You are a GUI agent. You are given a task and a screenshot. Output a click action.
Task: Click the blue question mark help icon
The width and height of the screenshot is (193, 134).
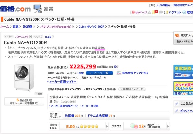[115, 67]
